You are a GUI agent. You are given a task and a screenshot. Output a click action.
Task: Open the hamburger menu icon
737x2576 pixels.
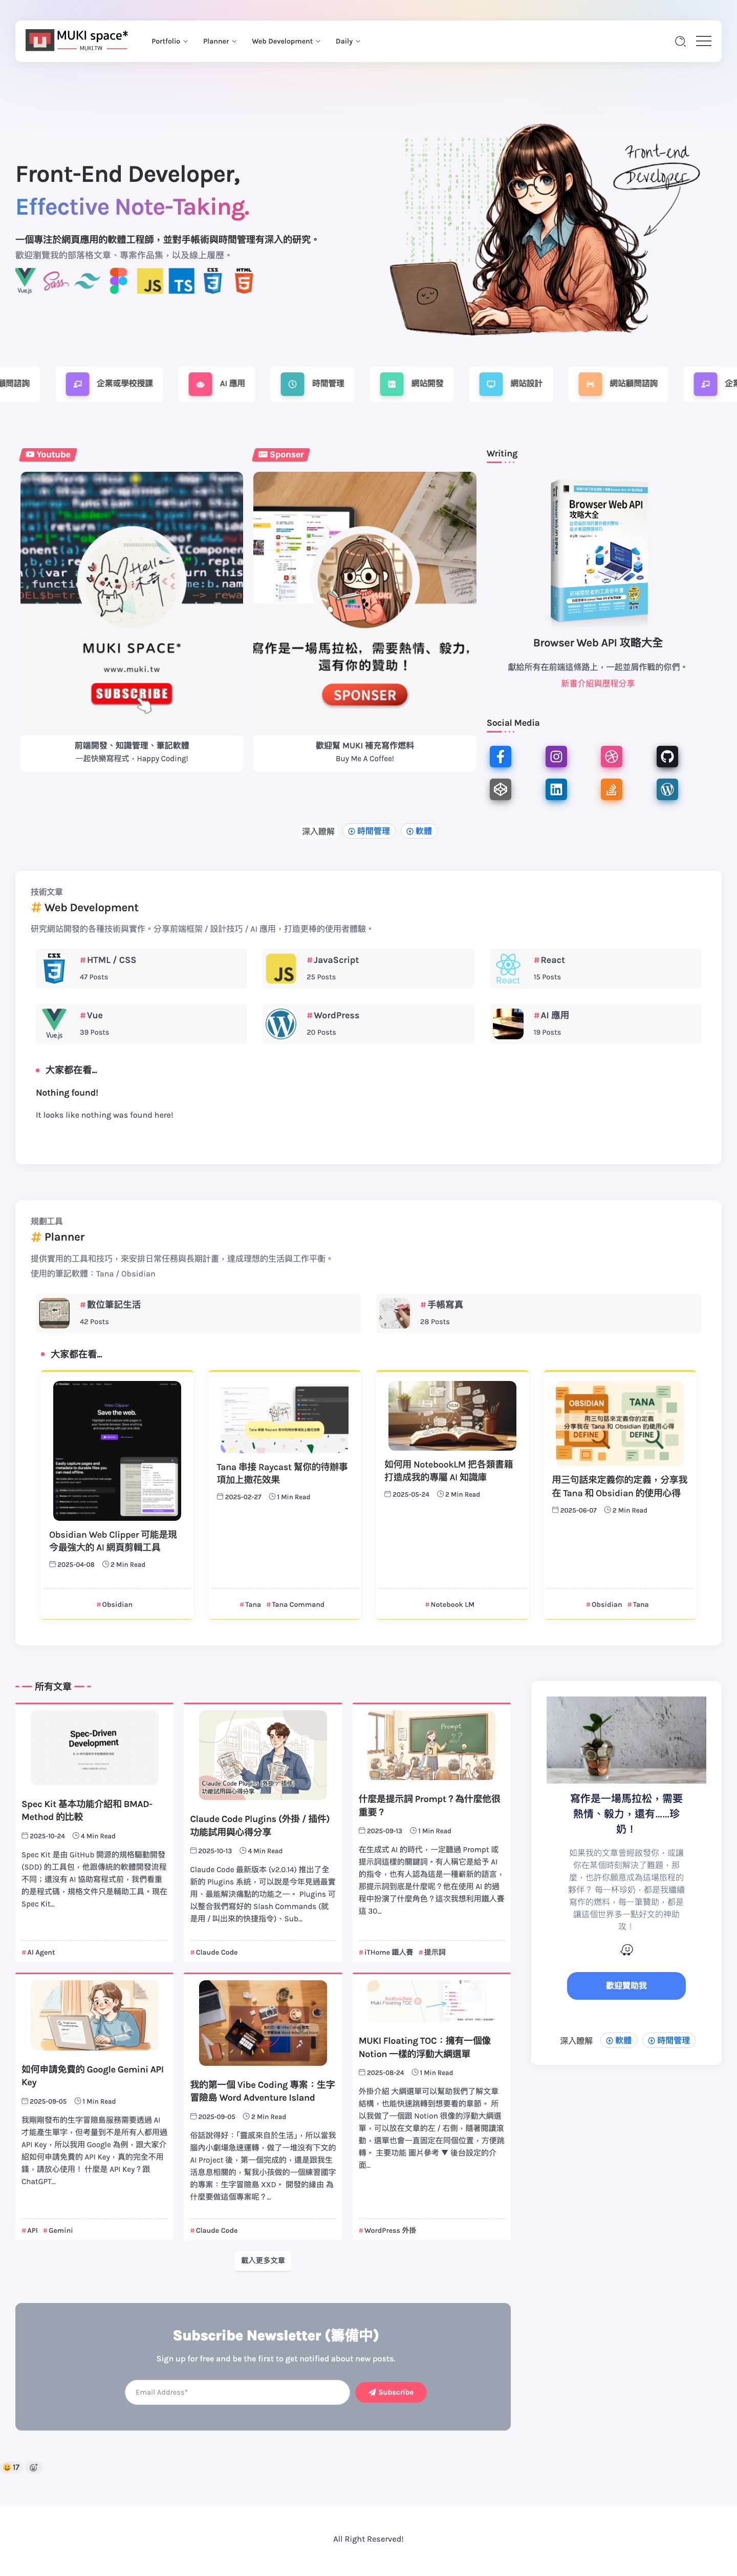pyautogui.click(x=703, y=41)
